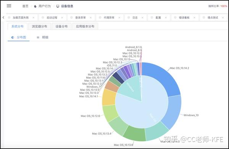Click the 抽样比率 100% value
Screen dimensions: 229x149
[224, 6]
